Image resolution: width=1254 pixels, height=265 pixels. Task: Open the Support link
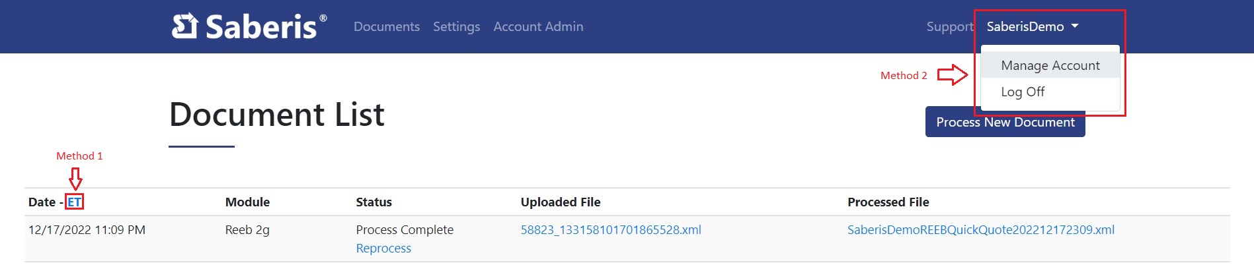click(950, 26)
